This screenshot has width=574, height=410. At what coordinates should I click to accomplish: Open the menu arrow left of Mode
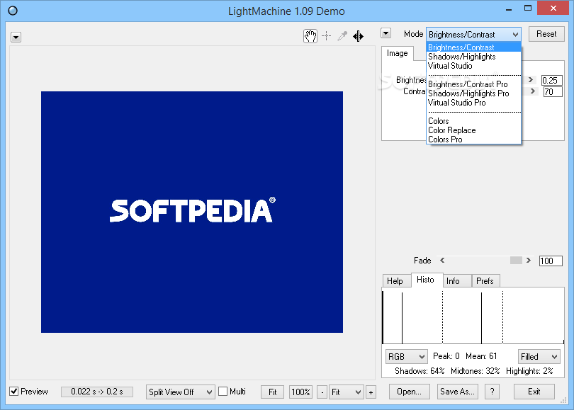click(x=386, y=33)
